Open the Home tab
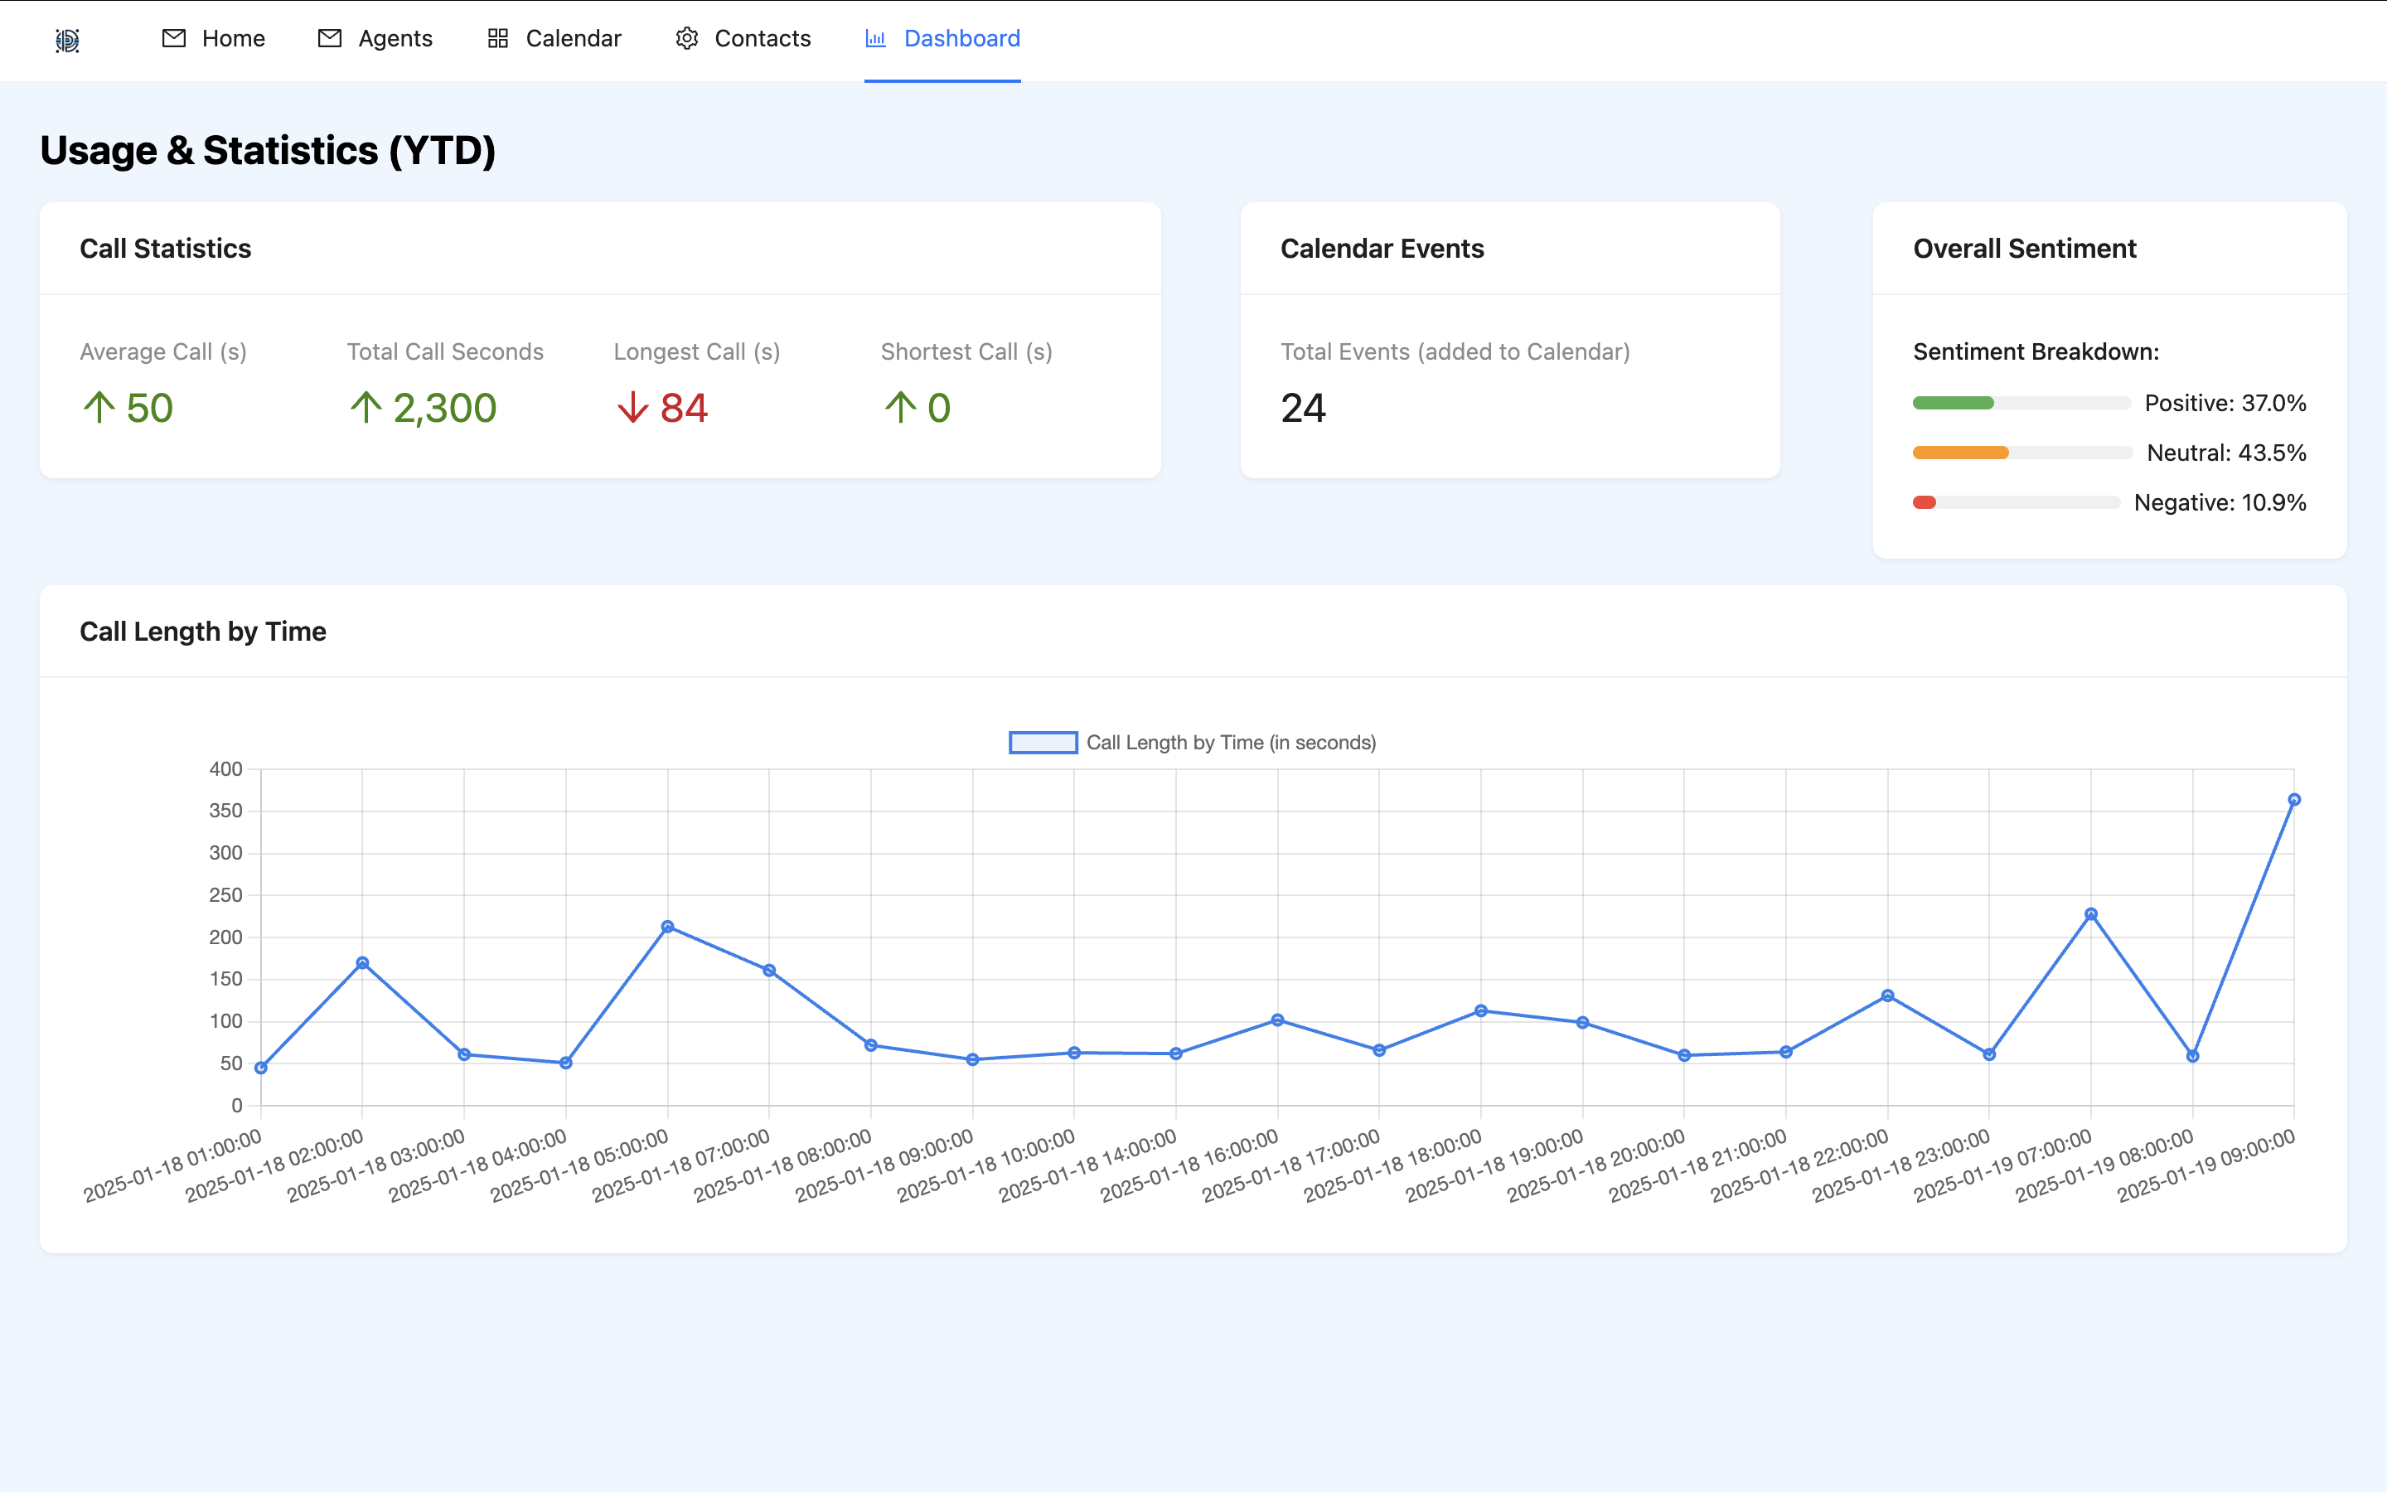2387x1492 pixels. click(x=233, y=38)
